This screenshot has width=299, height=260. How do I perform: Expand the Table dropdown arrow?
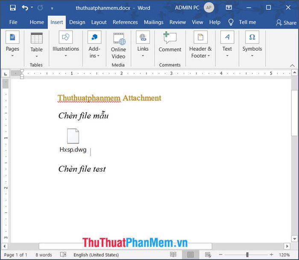[x=36, y=56]
